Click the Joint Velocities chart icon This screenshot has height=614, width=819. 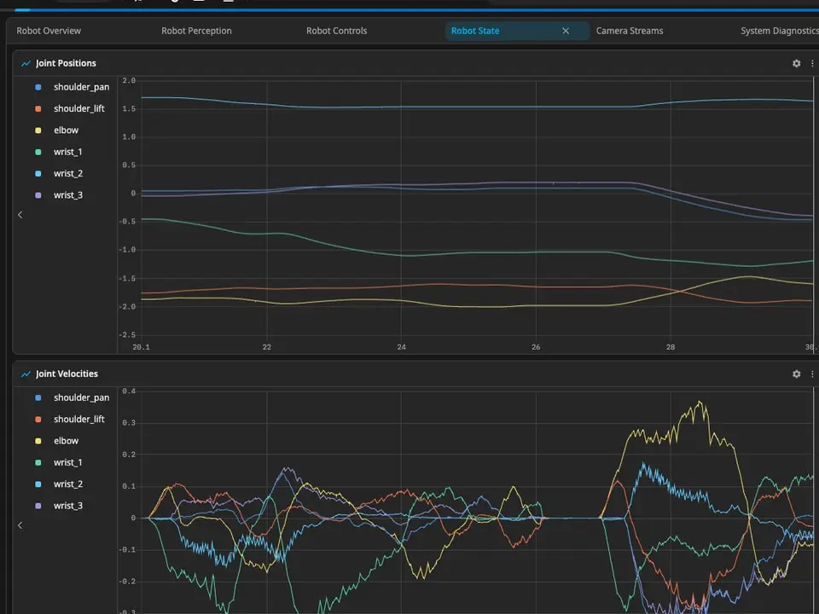tap(26, 374)
